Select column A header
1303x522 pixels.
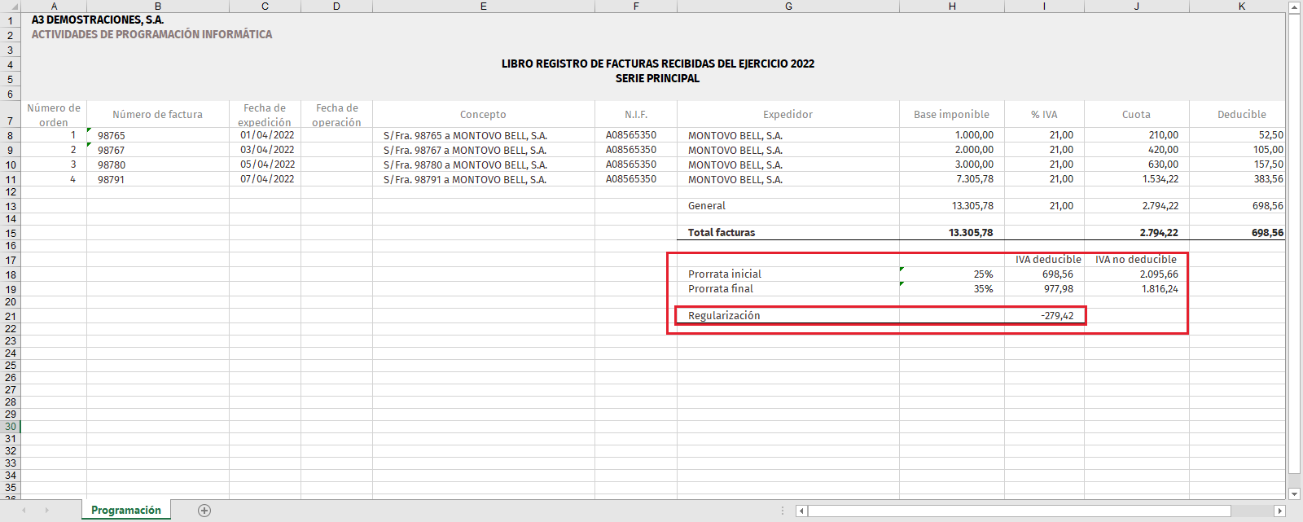54,6
